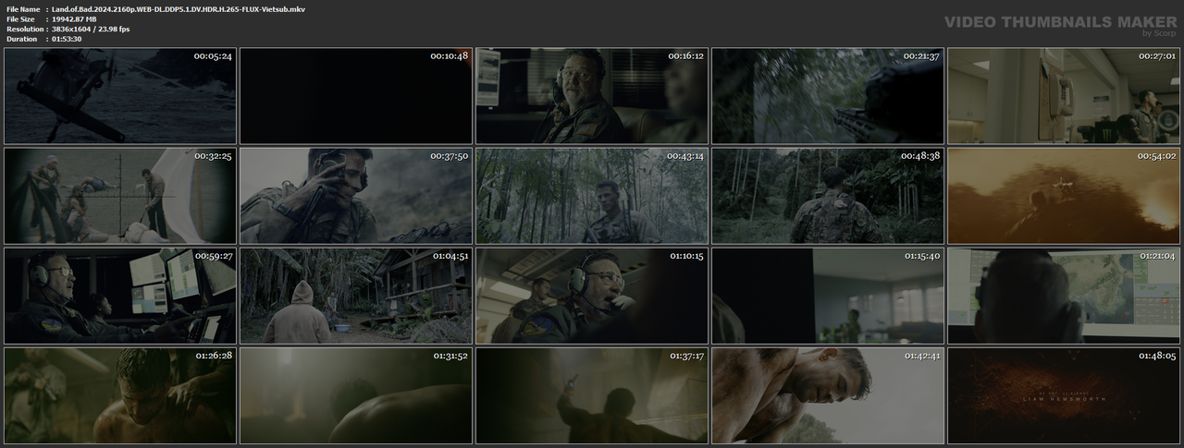Click the file name Land.of.Bad.2024 mkv text

point(179,9)
